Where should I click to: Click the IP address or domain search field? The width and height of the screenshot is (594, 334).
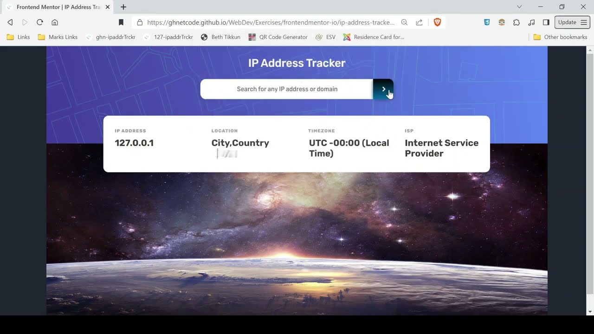287,89
